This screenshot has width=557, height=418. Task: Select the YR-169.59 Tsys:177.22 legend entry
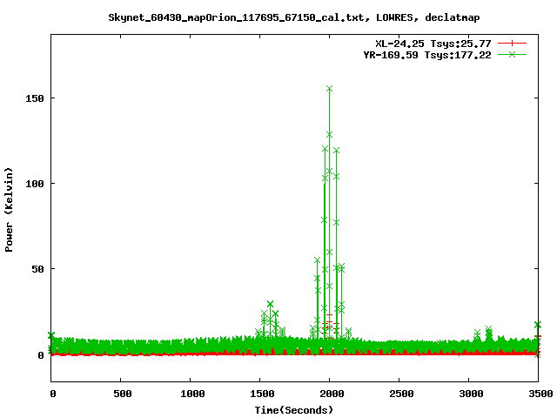pyautogui.click(x=427, y=55)
